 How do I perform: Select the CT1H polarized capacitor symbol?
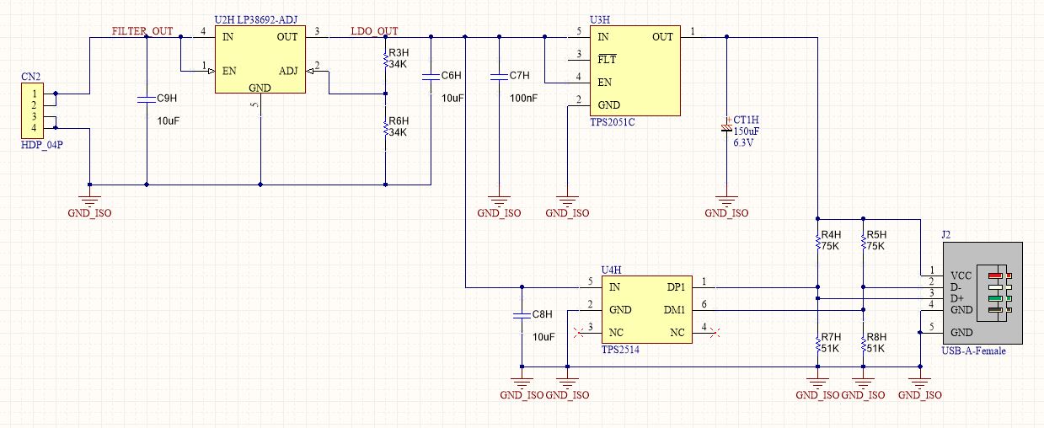pos(727,126)
